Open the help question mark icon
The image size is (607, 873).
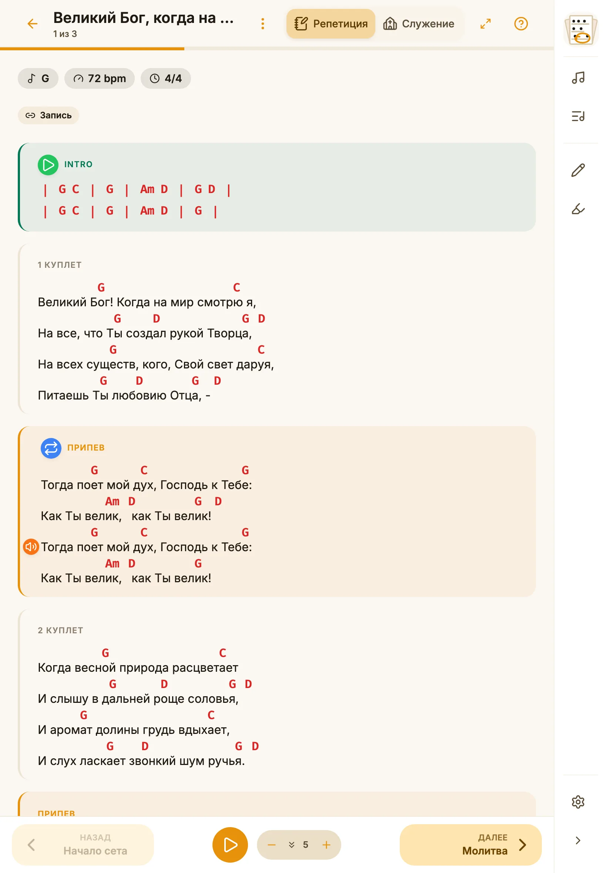click(521, 24)
